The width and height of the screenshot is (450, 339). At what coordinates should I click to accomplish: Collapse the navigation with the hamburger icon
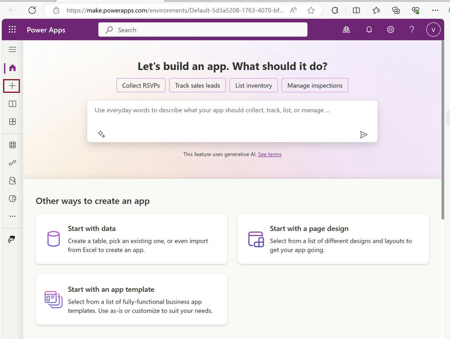(12, 49)
